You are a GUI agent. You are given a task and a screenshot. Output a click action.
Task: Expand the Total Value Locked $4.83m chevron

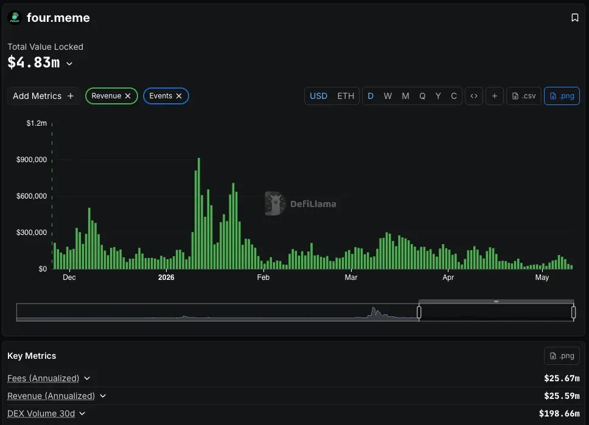click(x=69, y=64)
